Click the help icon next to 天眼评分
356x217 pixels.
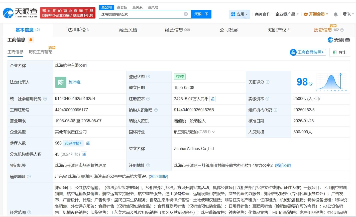tap(268, 82)
